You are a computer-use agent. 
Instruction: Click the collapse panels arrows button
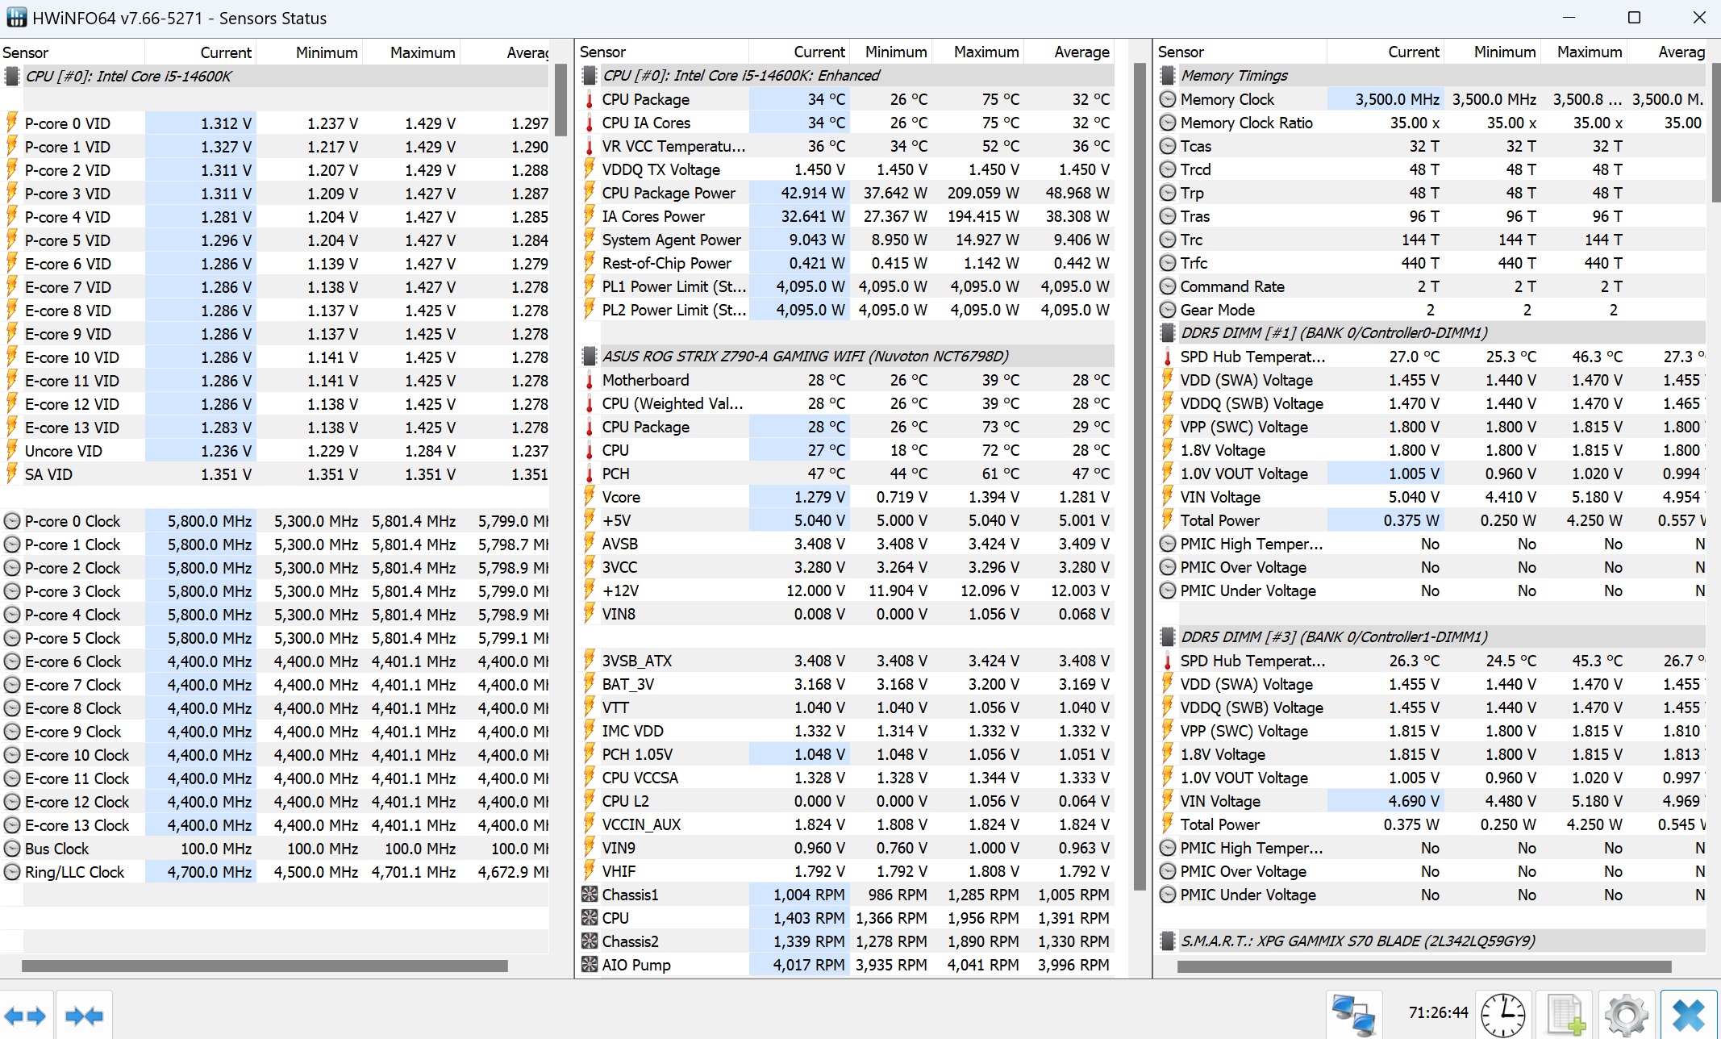coord(84,1015)
